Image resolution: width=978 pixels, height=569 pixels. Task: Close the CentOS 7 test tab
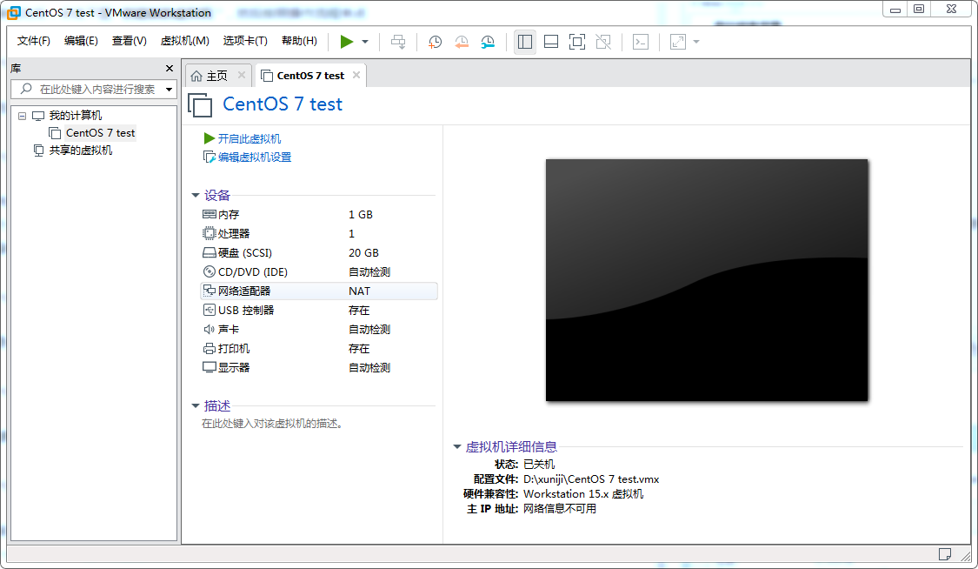[356, 75]
